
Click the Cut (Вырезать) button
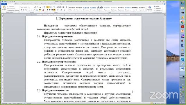click(x=11, y=6)
